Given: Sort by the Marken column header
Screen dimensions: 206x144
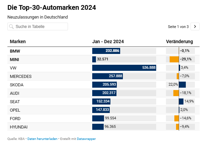Looking at the screenshot, I should coord(18,41).
